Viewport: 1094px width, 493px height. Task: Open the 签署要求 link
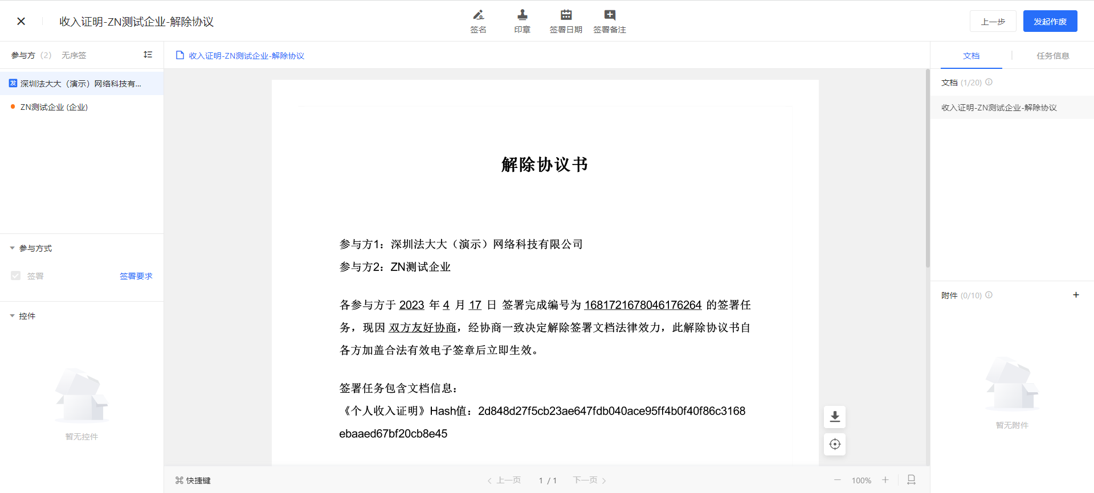(x=136, y=276)
